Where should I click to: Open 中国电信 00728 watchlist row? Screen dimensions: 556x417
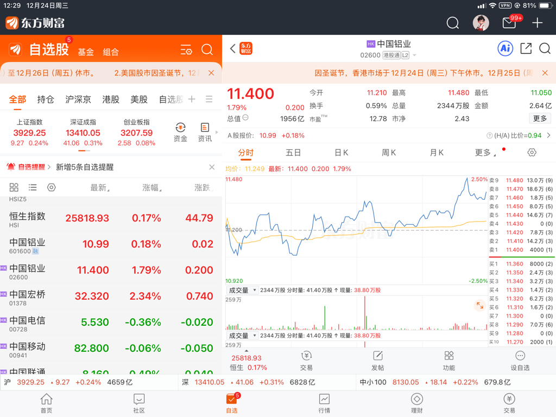pyautogui.click(x=111, y=323)
